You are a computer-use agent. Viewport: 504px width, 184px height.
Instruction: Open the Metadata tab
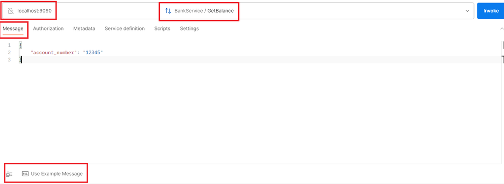pos(84,29)
